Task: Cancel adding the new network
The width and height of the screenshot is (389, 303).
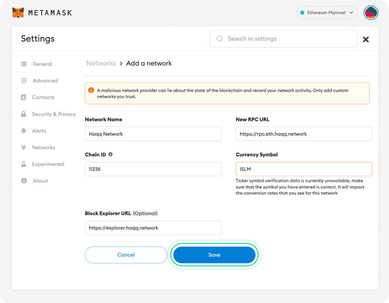Action: click(126, 255)
